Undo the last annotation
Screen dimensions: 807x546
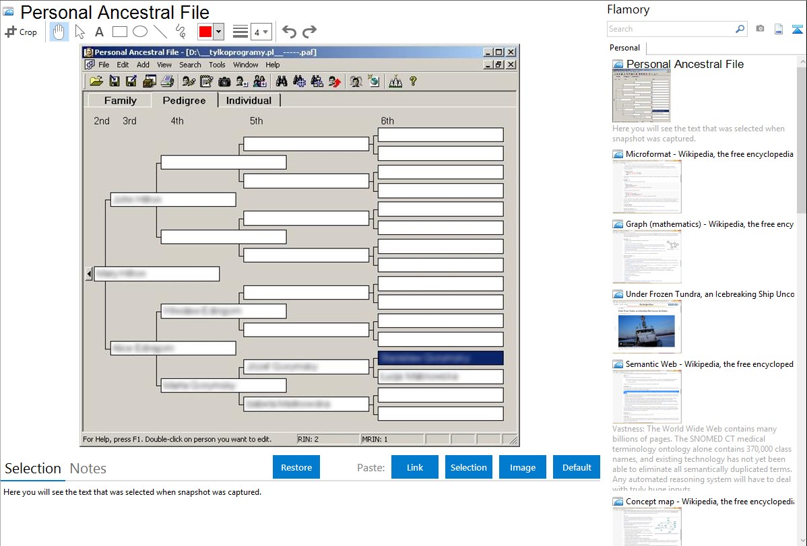pyautogui.click(x=289, y=32)
